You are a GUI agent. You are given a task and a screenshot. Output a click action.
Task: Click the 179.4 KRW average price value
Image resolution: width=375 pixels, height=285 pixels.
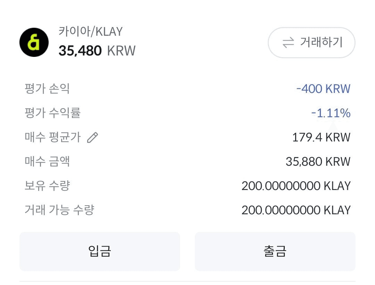(x=321, y=137)
